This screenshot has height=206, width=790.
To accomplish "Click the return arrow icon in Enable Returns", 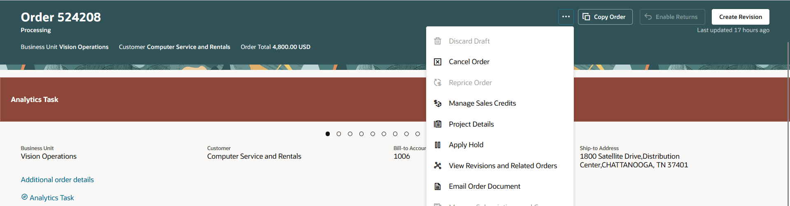I will tap(648, 17).
